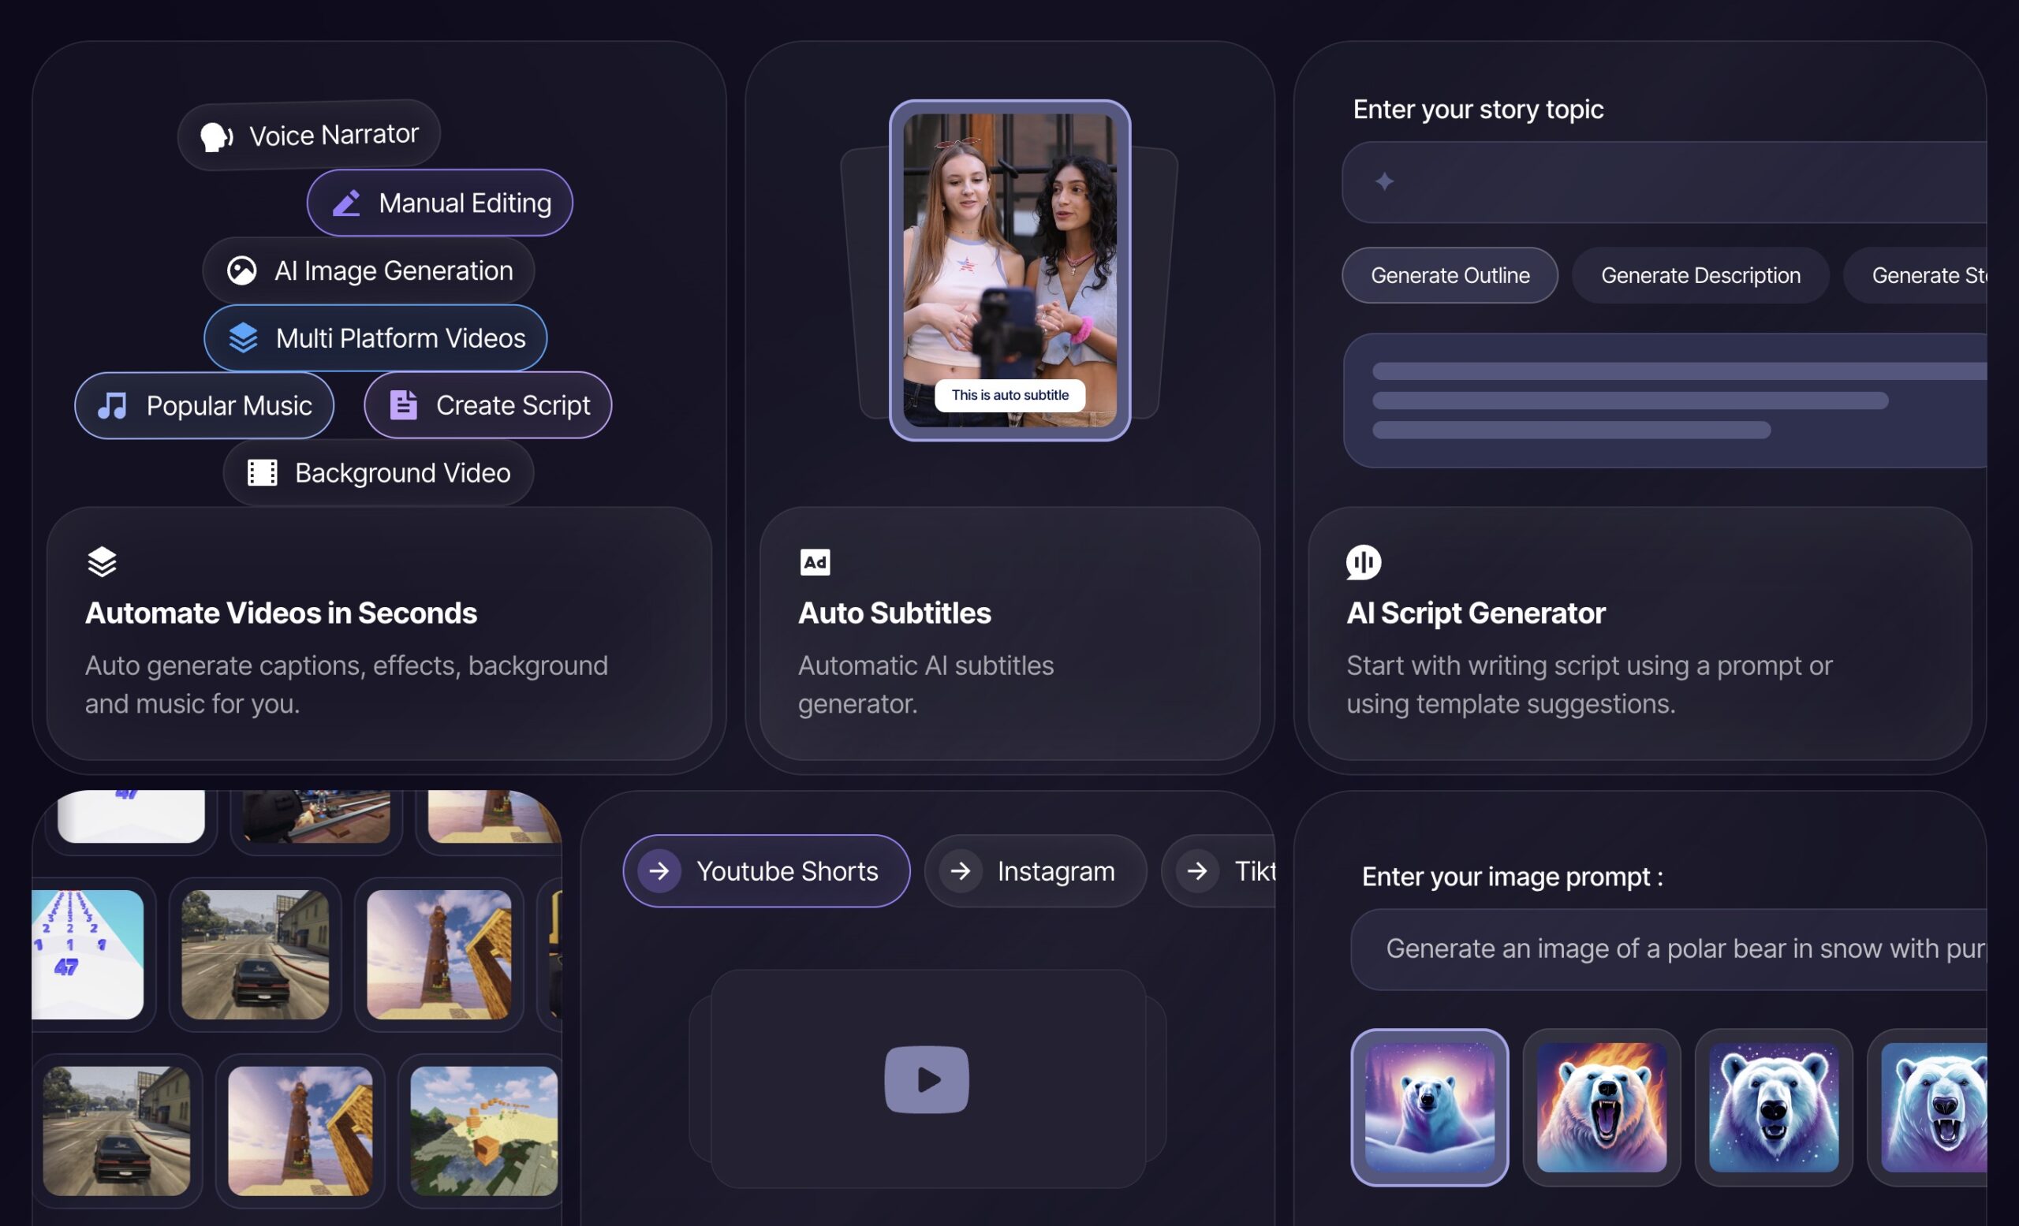The width and height of the screenshot is (2019, 1226).
Task: Click 'Enter your story topic' label
Action: point(1478,110)
